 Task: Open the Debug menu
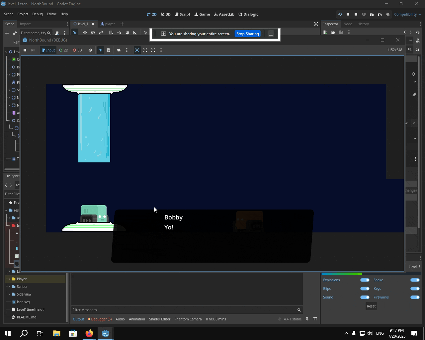tap(37, 14)
